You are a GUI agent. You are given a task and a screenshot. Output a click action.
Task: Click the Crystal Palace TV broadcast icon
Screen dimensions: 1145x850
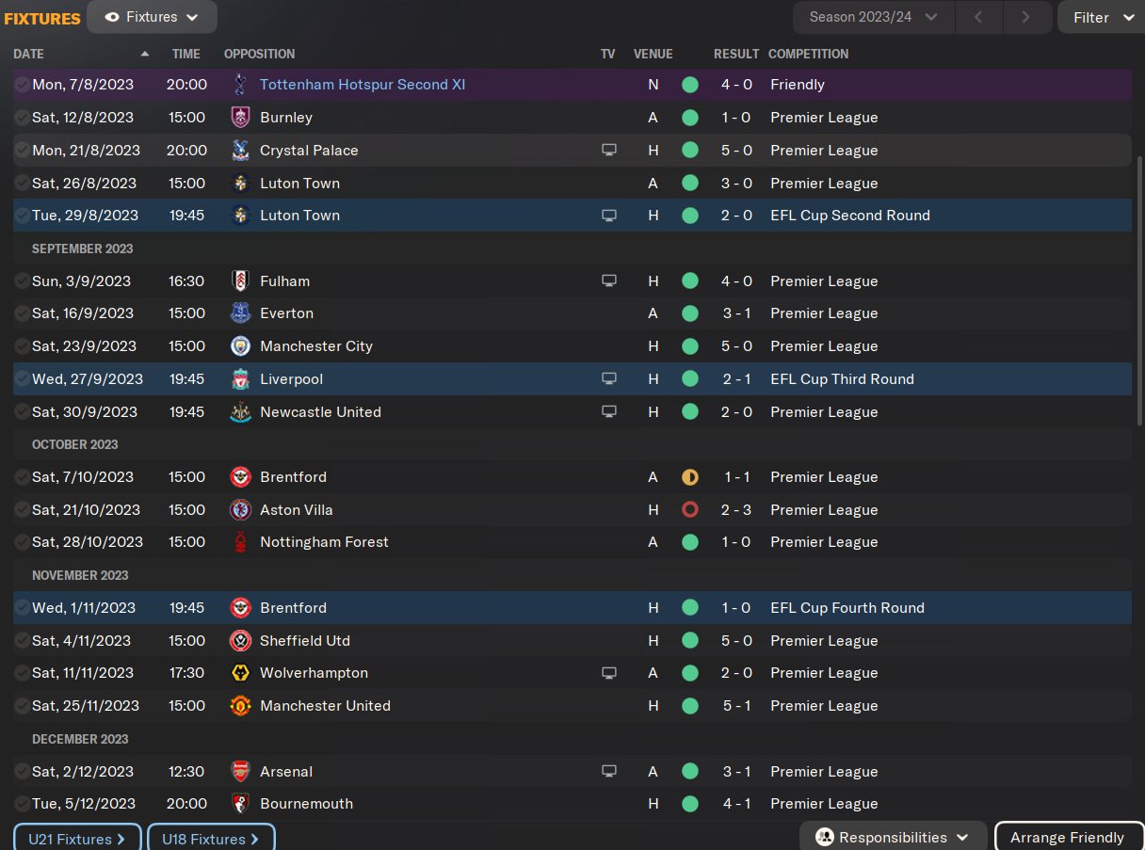[x=609, y=151]
